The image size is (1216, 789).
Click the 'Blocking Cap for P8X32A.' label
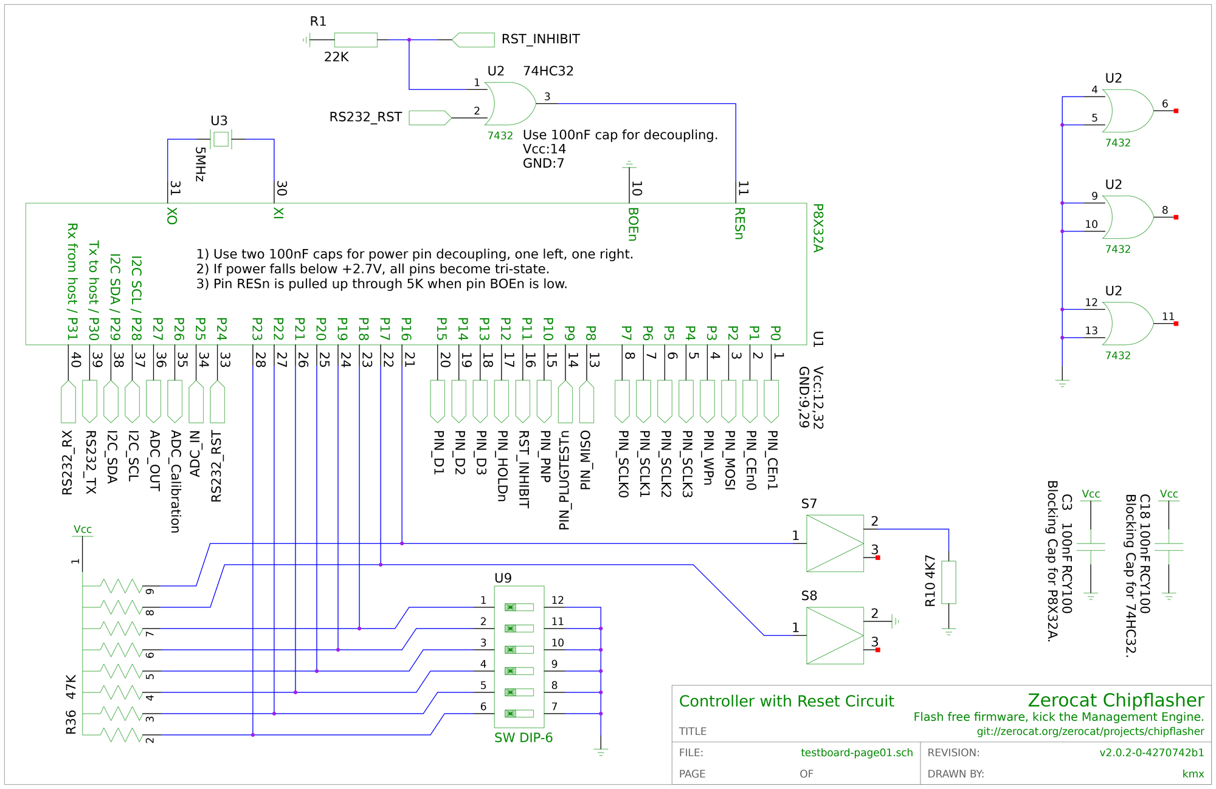click(1052, 561)
